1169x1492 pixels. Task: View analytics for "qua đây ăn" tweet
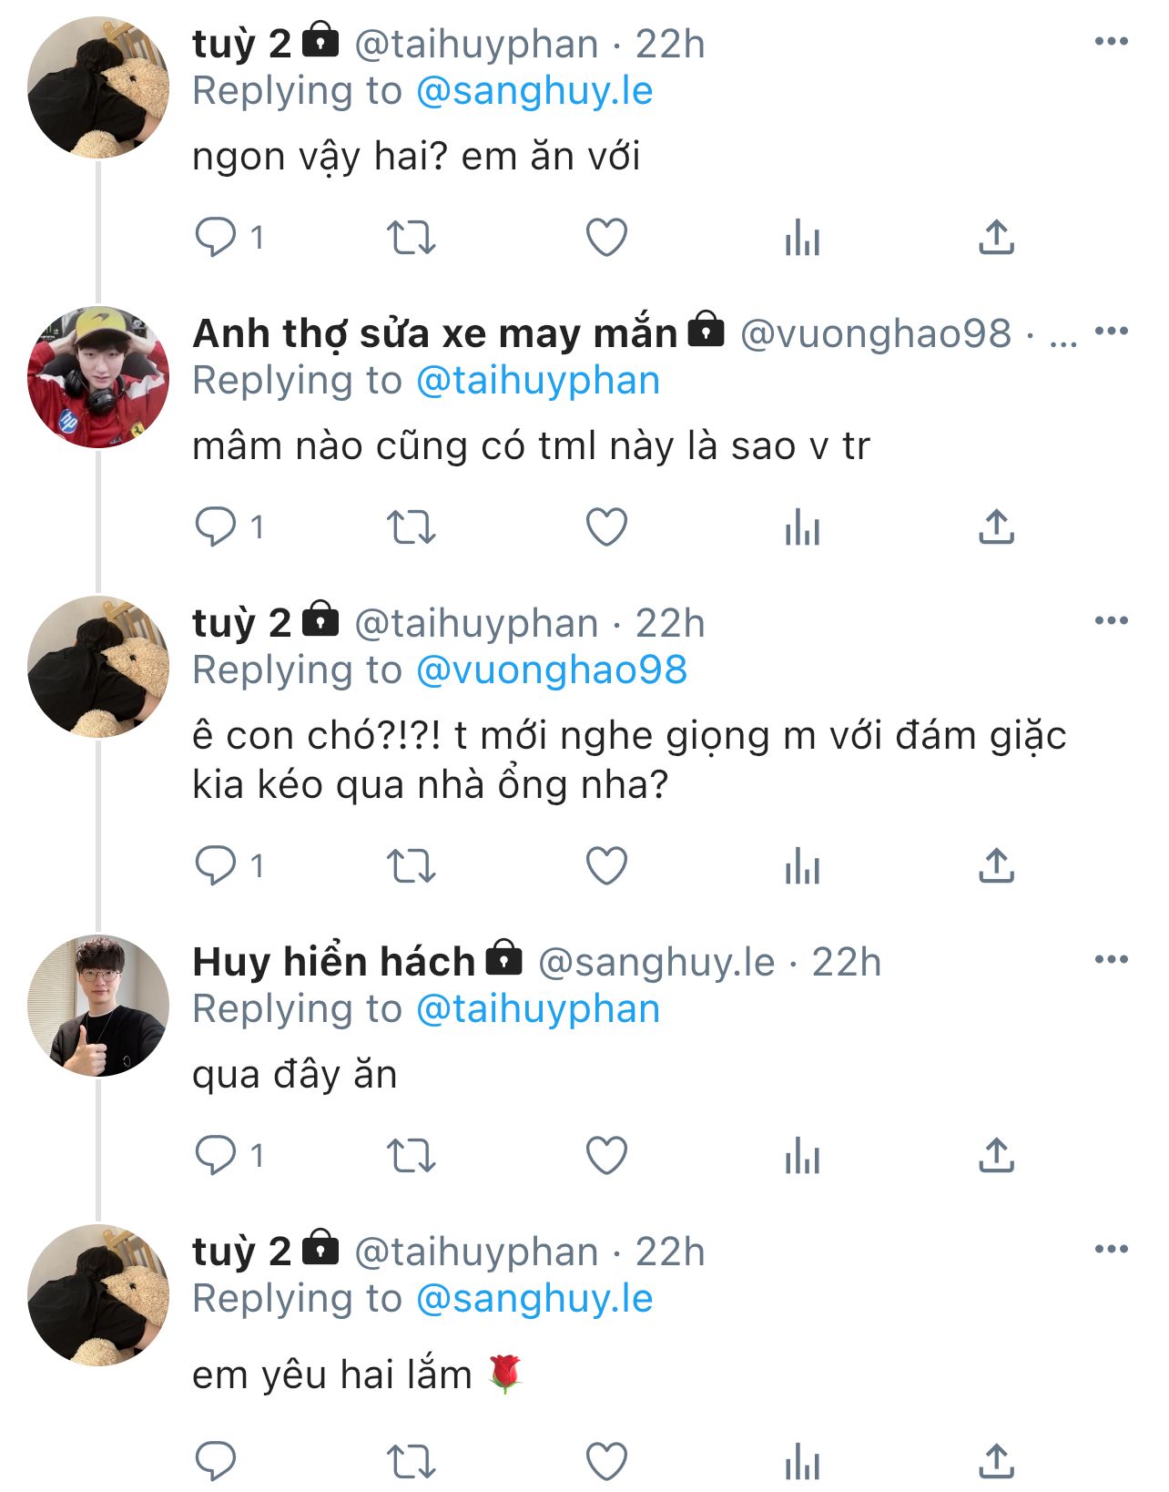(802, 1156)
